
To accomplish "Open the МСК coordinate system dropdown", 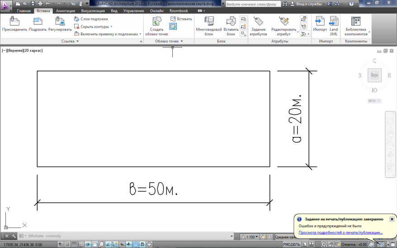I will pyautogui.click(x=374, y=101).
